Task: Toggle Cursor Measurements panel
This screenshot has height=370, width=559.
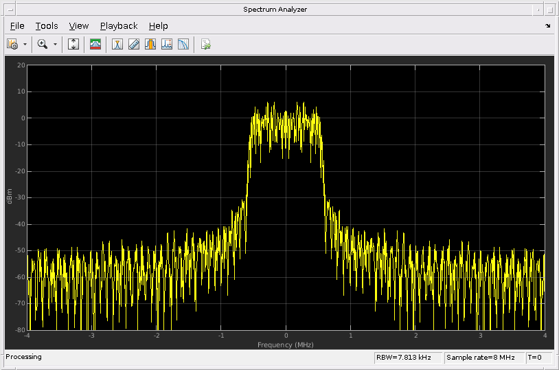Action: pyautogui.click(x=117, y=45)
